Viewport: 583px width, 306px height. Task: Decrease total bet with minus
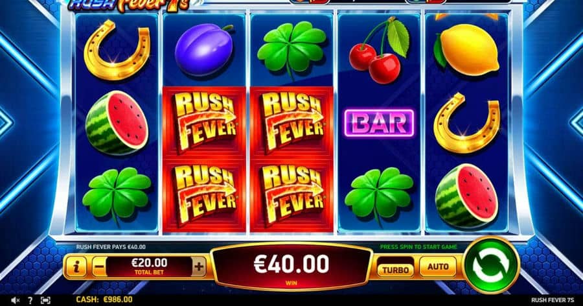[98, 266]
